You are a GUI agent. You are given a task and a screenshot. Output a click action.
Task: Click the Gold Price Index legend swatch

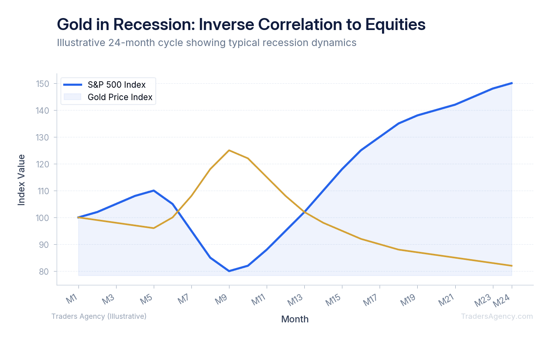point(72,97)
